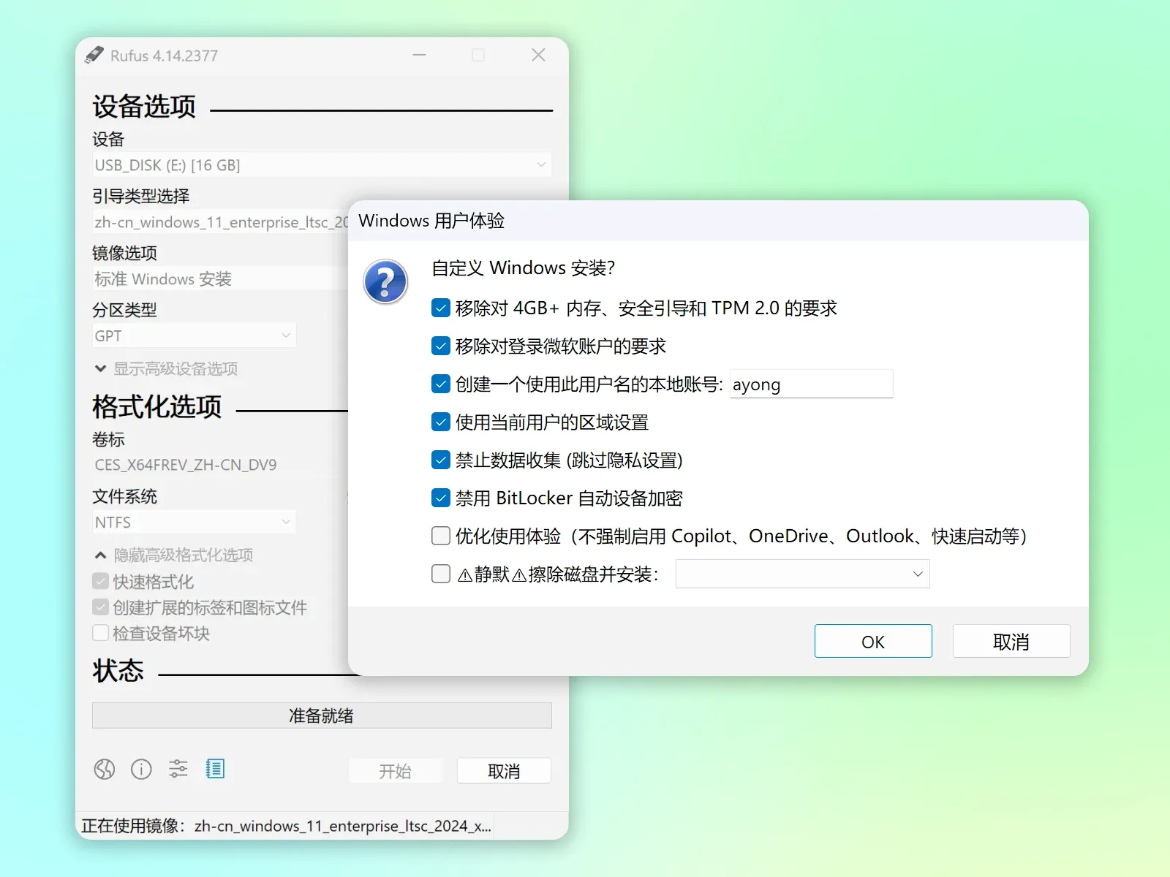
Task: Open the disk selection dropdown for silent erase
Action: 802,574
